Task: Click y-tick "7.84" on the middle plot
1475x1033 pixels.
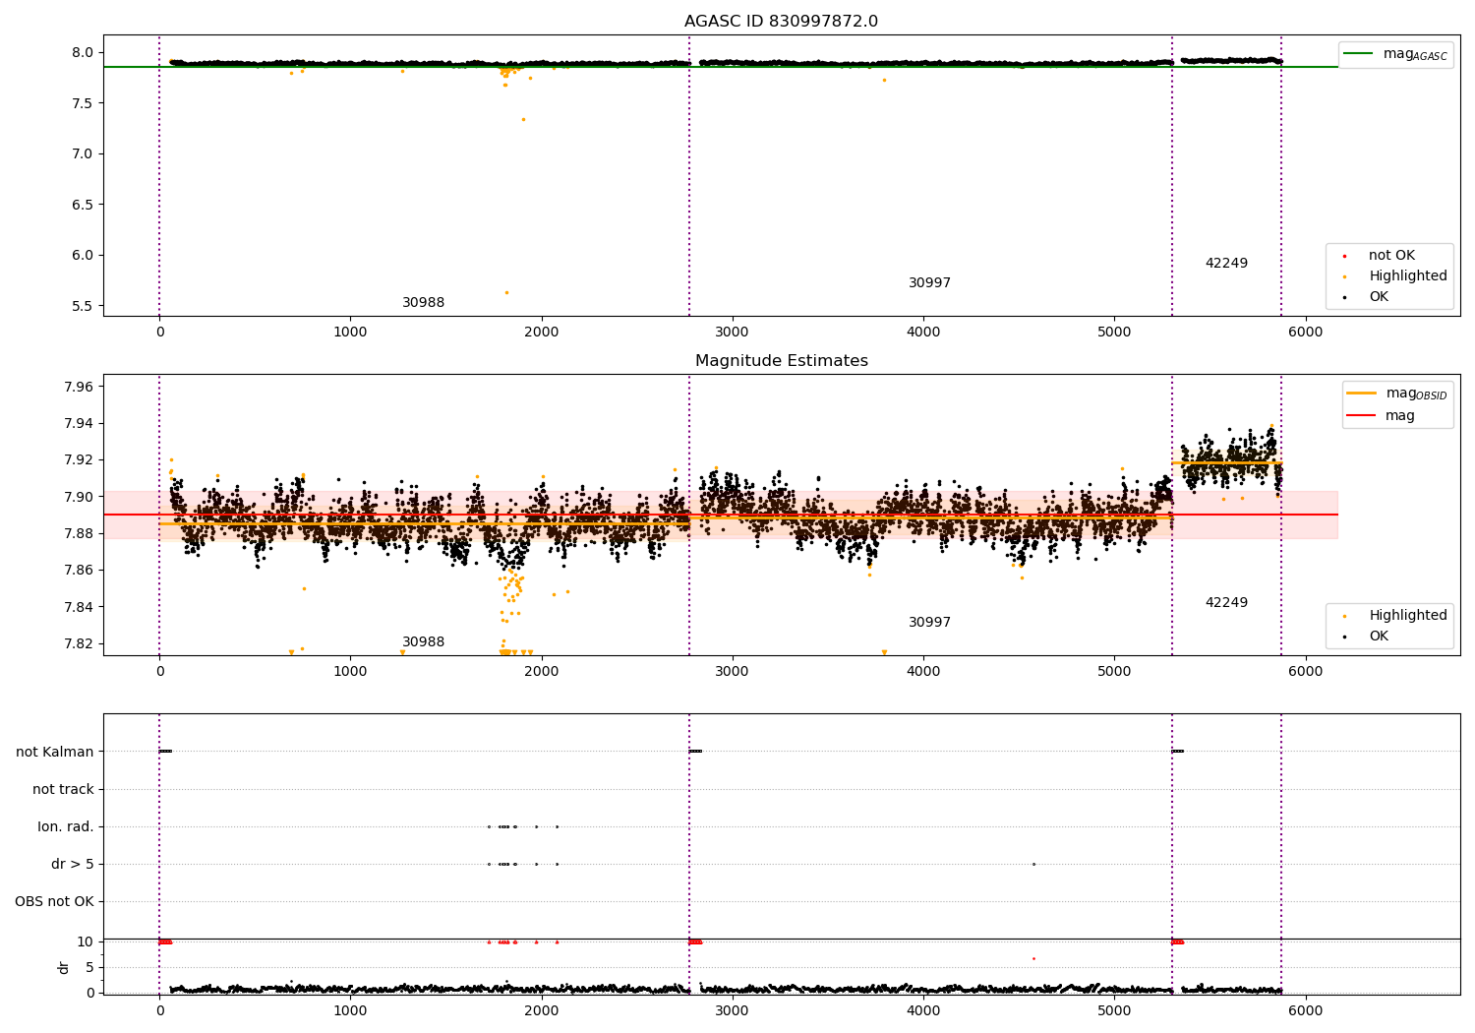Action: pos(78,607)
